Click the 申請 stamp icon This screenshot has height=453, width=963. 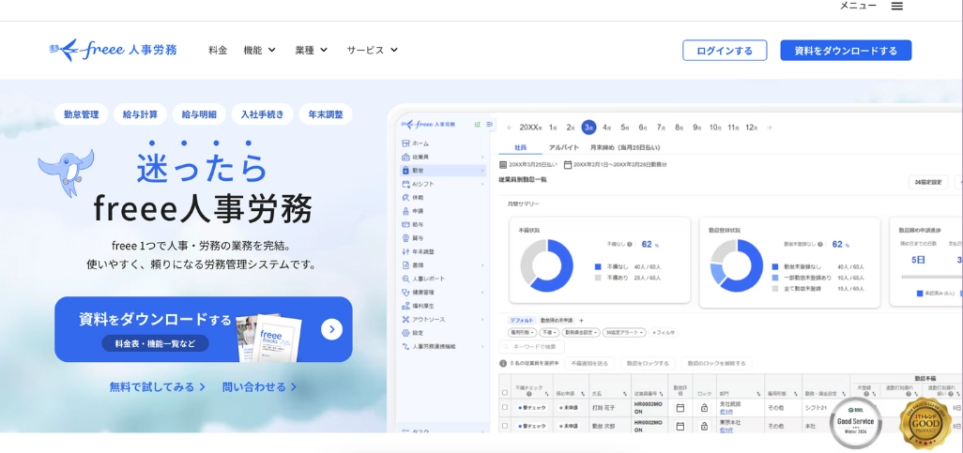pos(405,211)
